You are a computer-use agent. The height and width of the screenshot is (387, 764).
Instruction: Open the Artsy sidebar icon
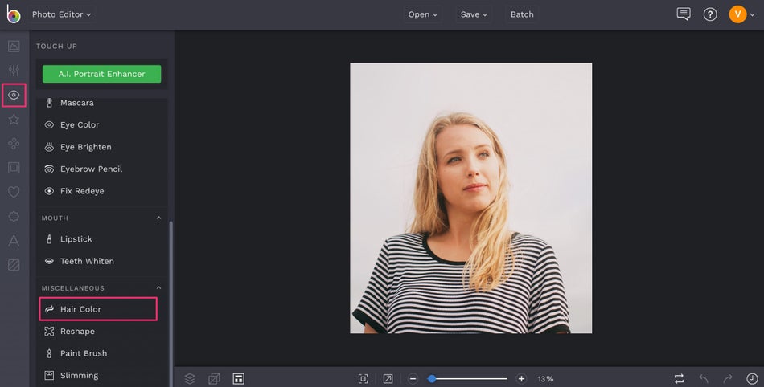[14, 144]
